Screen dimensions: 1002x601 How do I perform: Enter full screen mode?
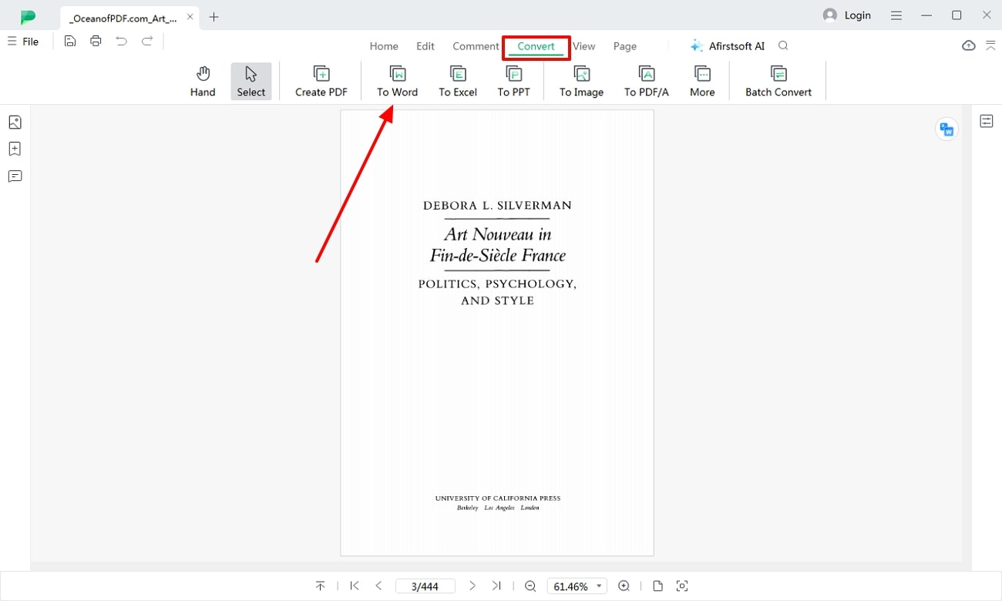pos(681,586)
